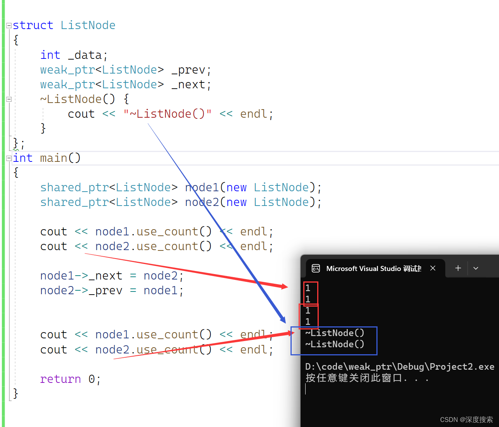Select the shared_ptr keyword in node1 declaration
This screenshot has height=427, width=499.
[74, 187]
